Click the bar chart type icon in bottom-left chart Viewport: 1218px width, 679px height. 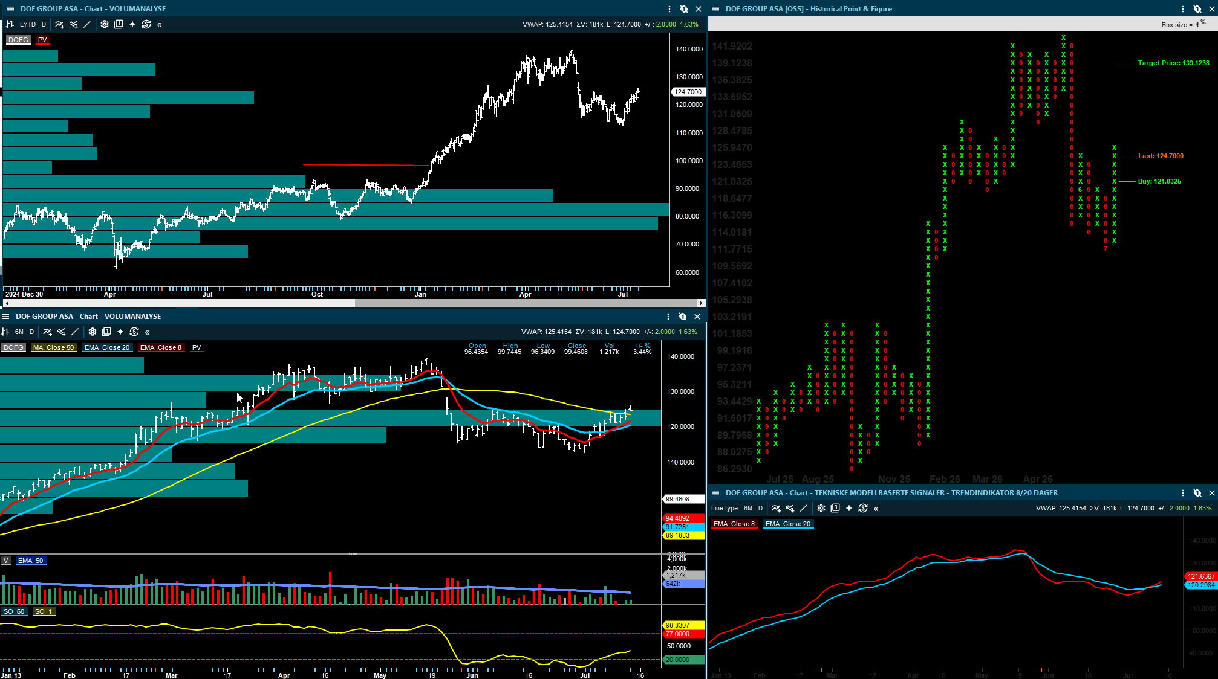(x=5, y=332)
